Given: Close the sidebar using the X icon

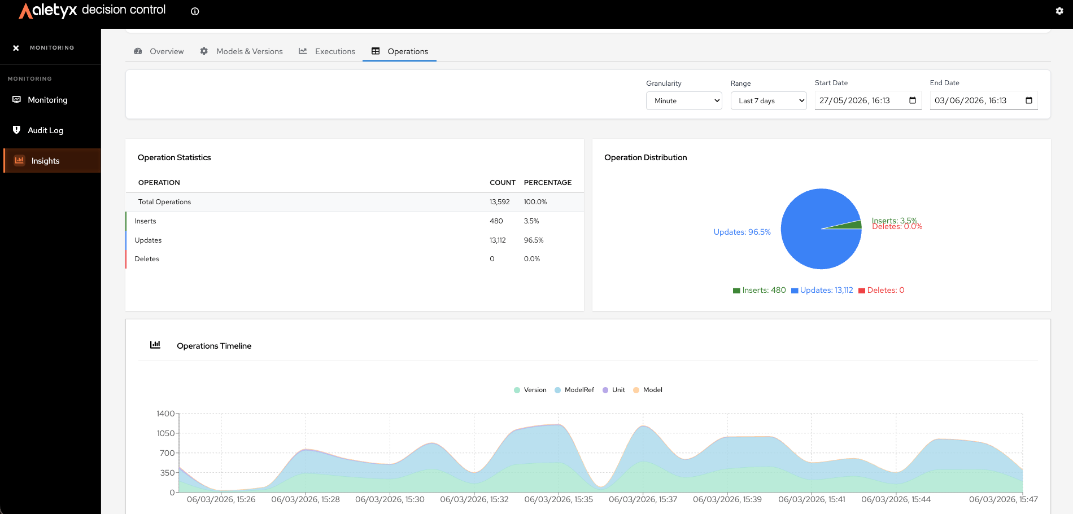Looking at the screenshot, I should (x=16, y=48).
